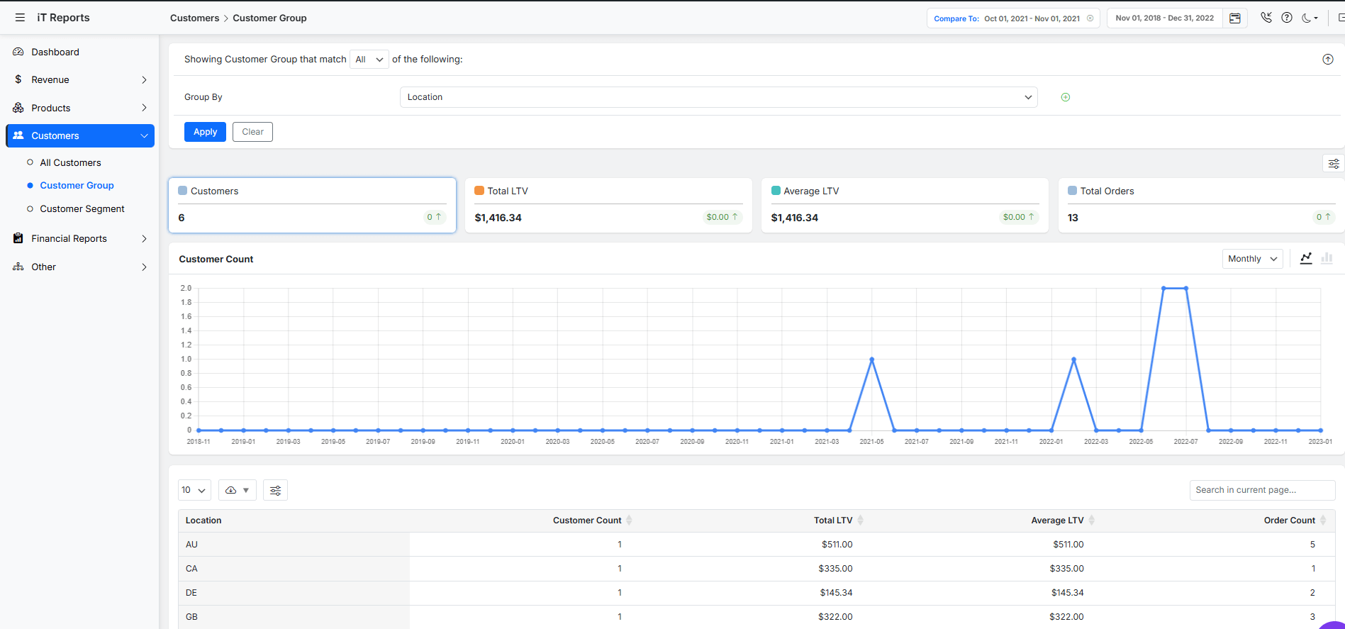Click the cloud download export button
This screenshot has height=629, width=1345.
coord(237,490)
